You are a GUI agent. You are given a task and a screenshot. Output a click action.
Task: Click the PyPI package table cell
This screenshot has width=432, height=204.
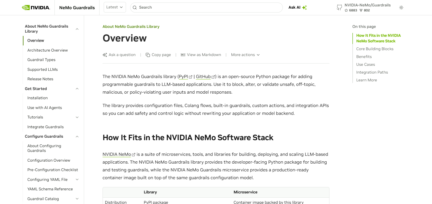coord(156,202)
